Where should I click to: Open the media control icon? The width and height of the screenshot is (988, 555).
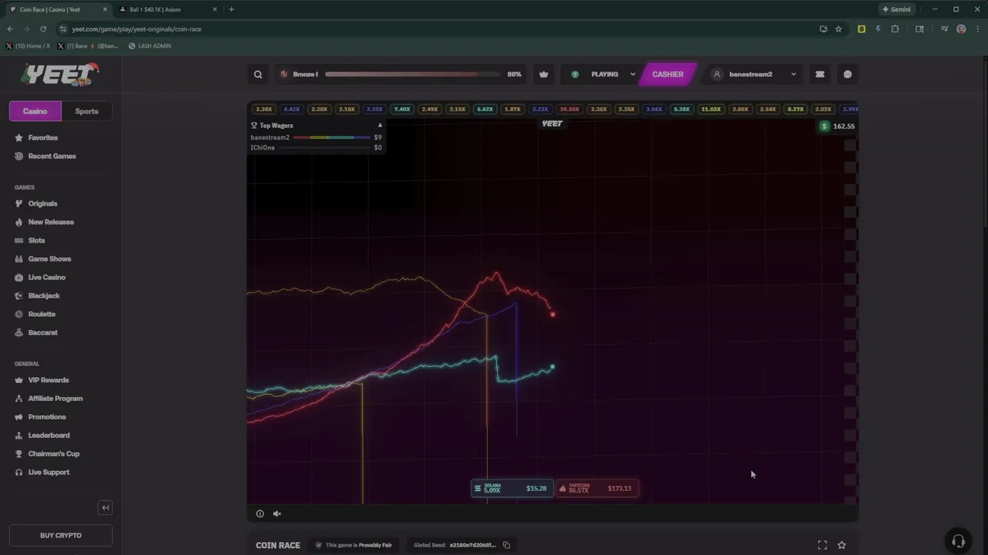point(944,29)
